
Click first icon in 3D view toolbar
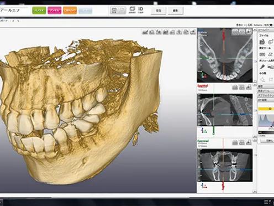pyautogui.click(x=145, y=32)
